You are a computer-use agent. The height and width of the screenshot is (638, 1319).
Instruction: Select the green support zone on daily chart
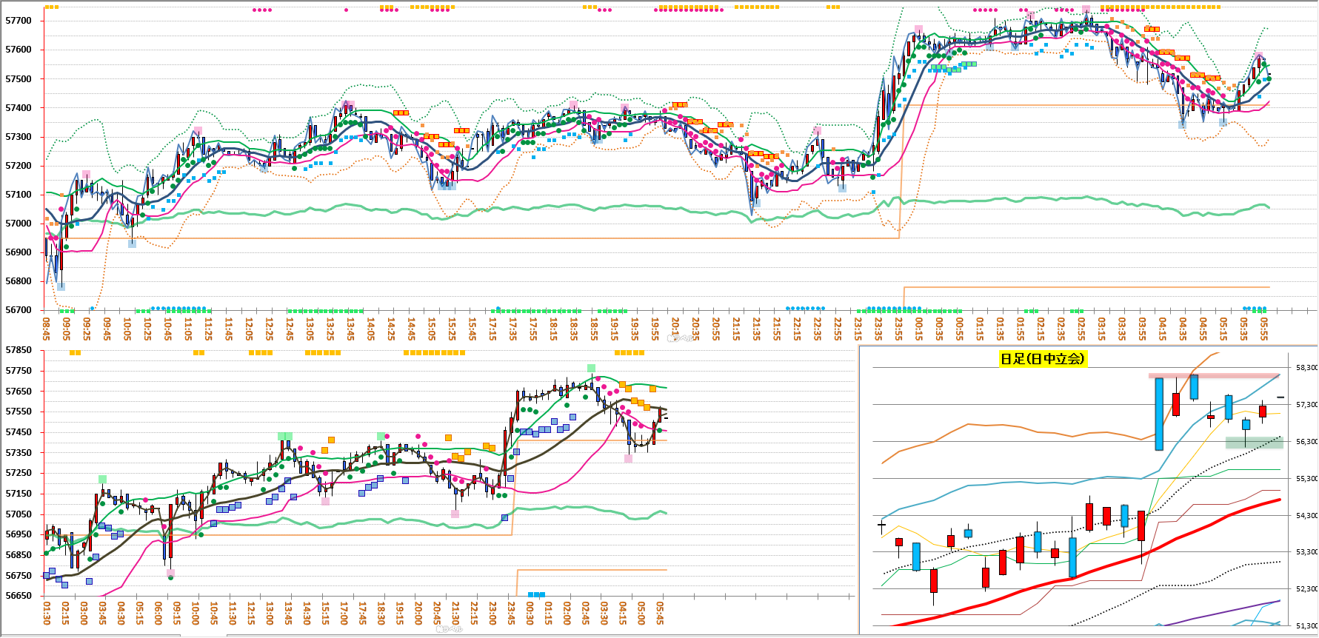pos(1254,443)
